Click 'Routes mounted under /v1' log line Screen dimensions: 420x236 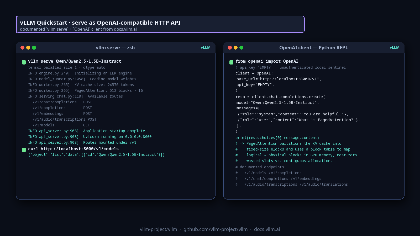(x=82, y=142)
